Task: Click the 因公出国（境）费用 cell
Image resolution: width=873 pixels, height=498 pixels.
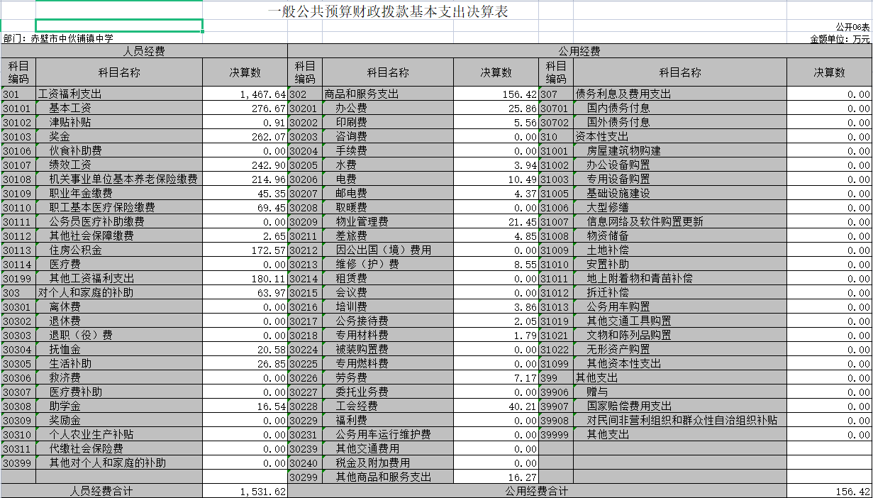Action: point(388,250)
